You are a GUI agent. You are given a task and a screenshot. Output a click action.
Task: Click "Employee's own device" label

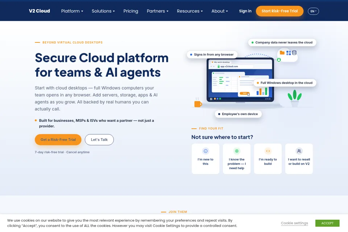238,114
